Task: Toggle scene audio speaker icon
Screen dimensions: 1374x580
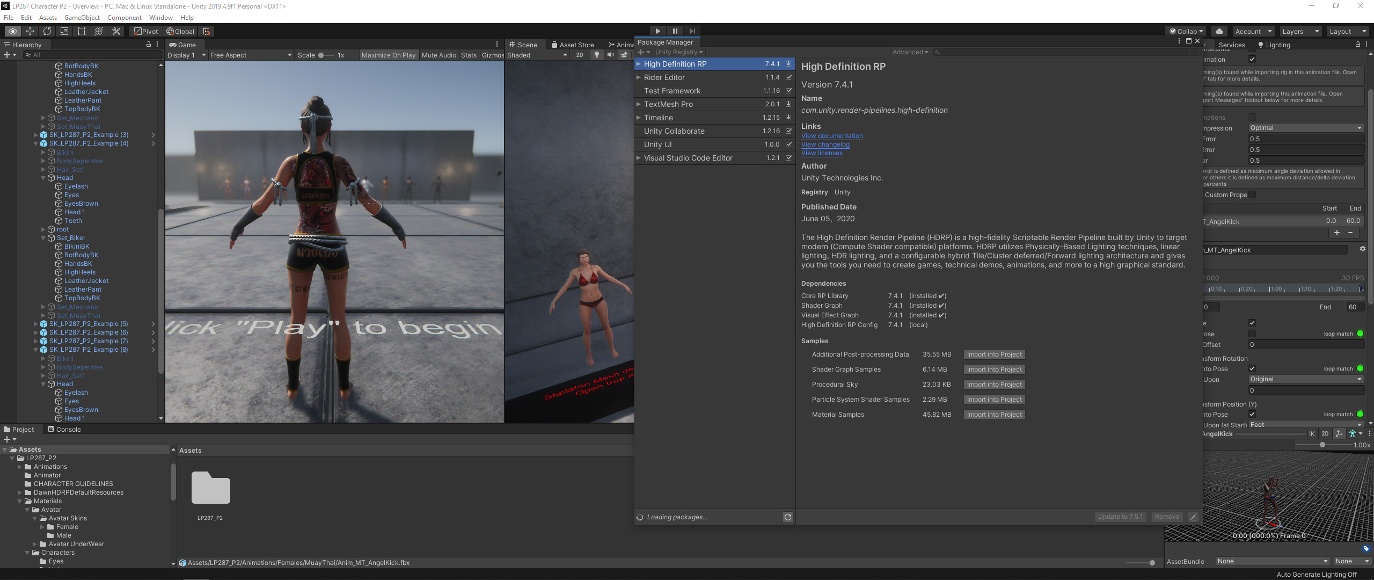Action: [610, 55]
